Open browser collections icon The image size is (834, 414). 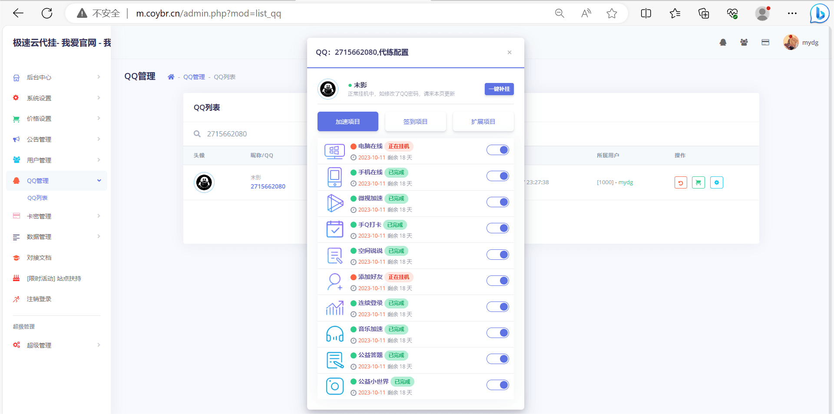click(x=704, y=13)
